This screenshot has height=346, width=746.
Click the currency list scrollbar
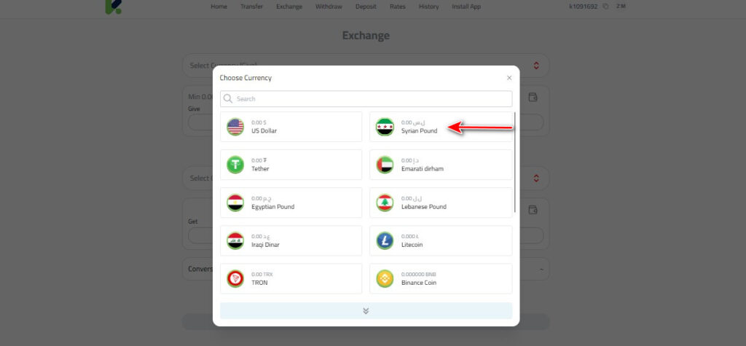point(515,162)
